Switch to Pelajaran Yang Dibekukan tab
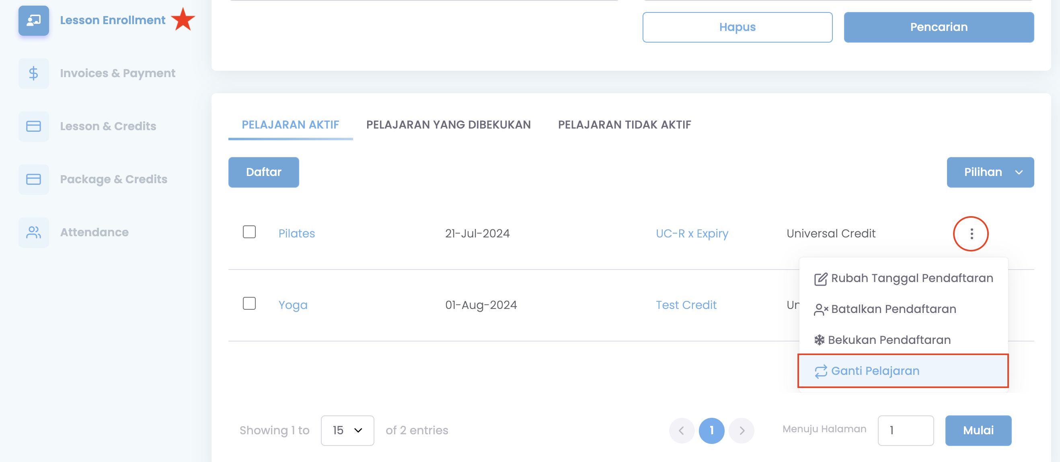The image size is (1060, 462). pyautogui.click(x=448, y=125)
